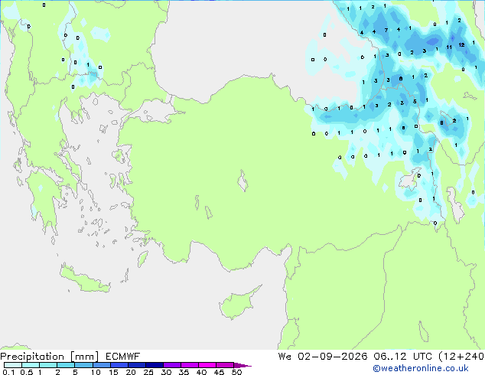This screenshot has height=375, width=485.
Task: Pick the 15–20 mm legend color swatch
Action: pos(119,365)
